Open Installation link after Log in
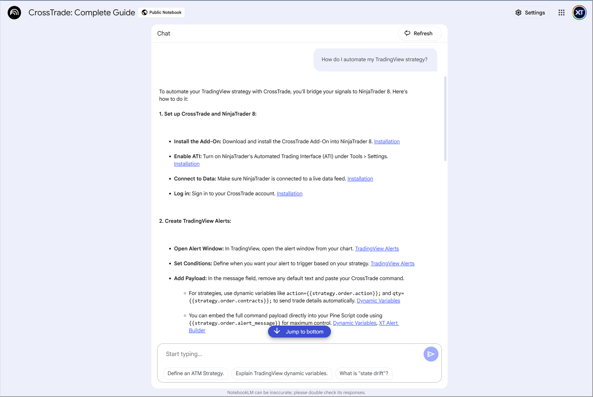The height and width of the screenshot is (397, 593). [x=289, y=193]
